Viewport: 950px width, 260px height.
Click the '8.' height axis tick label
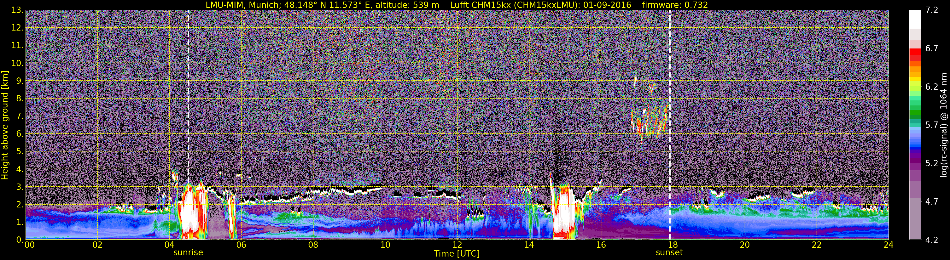click(20, 98)
